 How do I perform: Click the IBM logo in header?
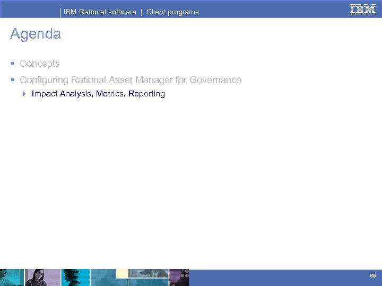click(x=362, y=10)
